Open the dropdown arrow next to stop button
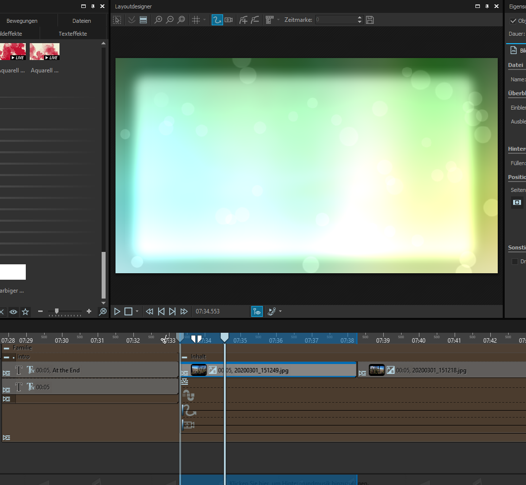The height and width of the screenshot is (485, 526). tap(137, 311)
